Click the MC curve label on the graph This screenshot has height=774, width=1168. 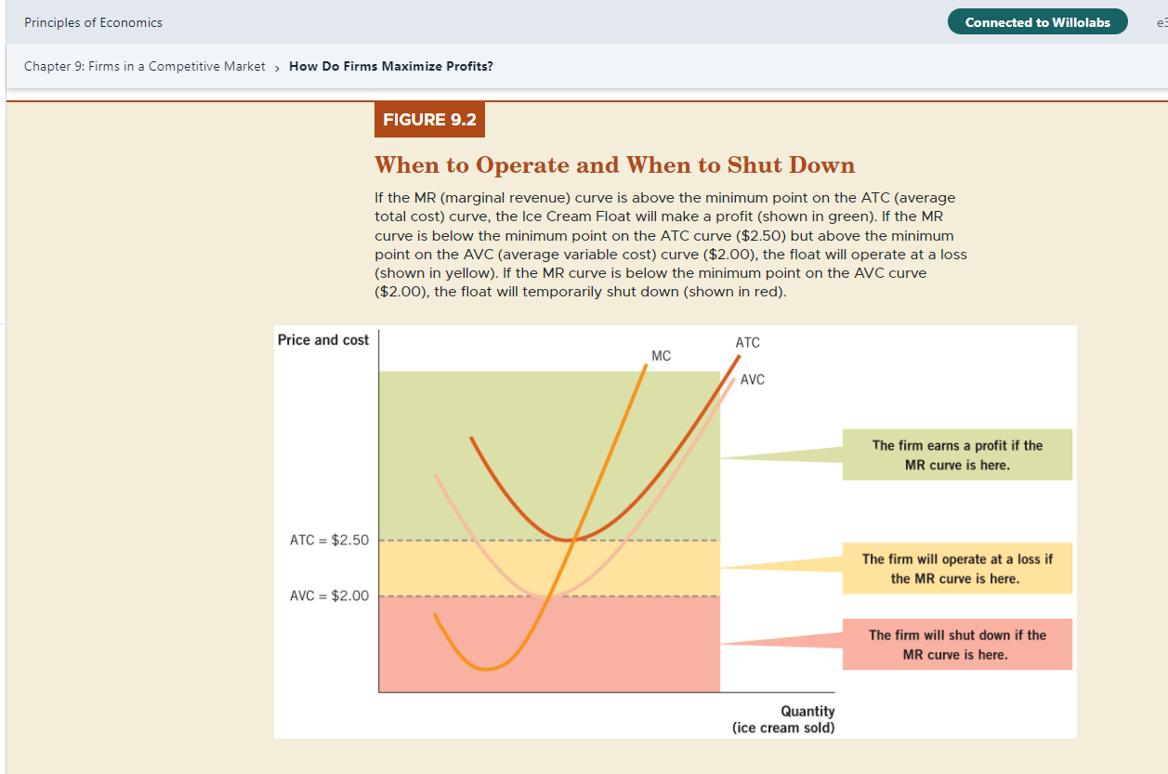[x=662, y=355]
